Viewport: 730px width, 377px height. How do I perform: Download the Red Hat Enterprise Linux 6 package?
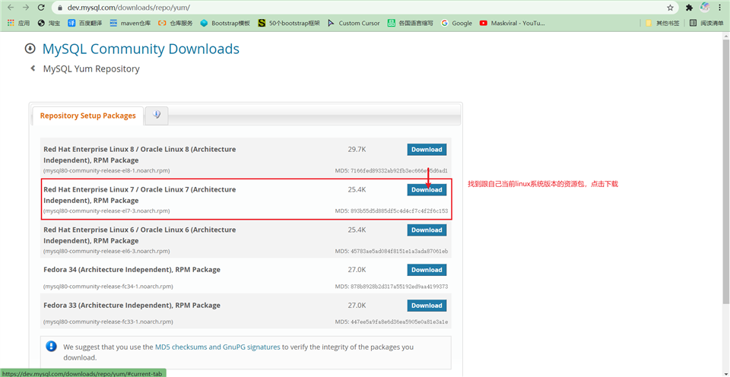(x=427, y=230)
